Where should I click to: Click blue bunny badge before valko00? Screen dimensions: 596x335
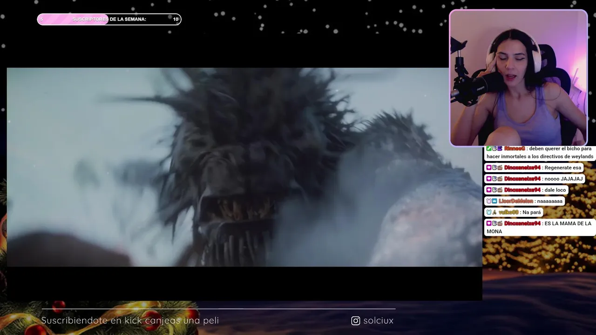point(489,212)
